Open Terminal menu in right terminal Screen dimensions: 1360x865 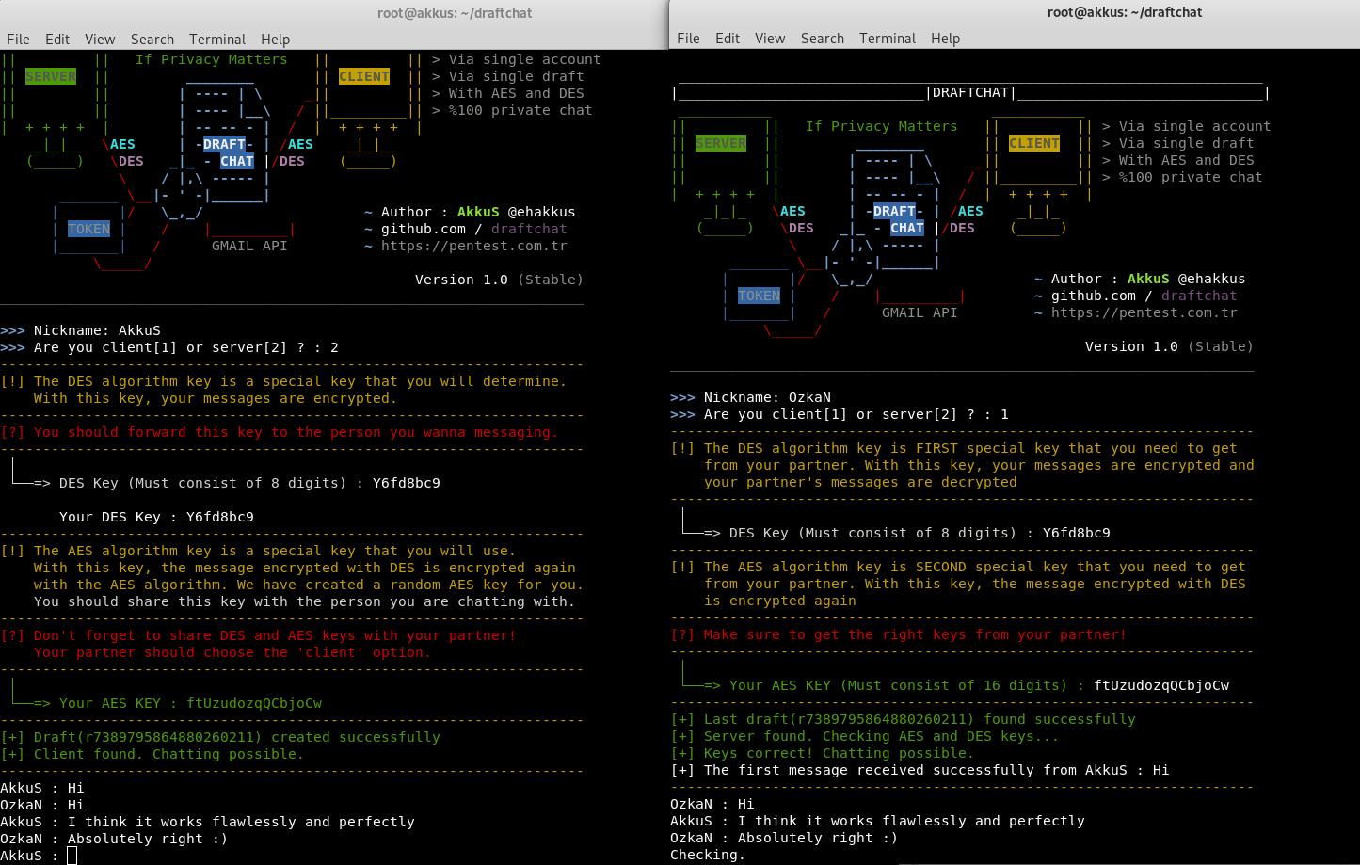(888, 39)
